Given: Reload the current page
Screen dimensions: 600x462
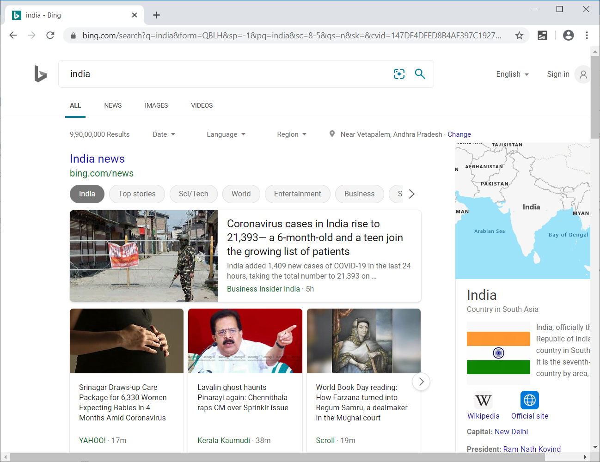Looking at the screenshot, I should 50,36.
